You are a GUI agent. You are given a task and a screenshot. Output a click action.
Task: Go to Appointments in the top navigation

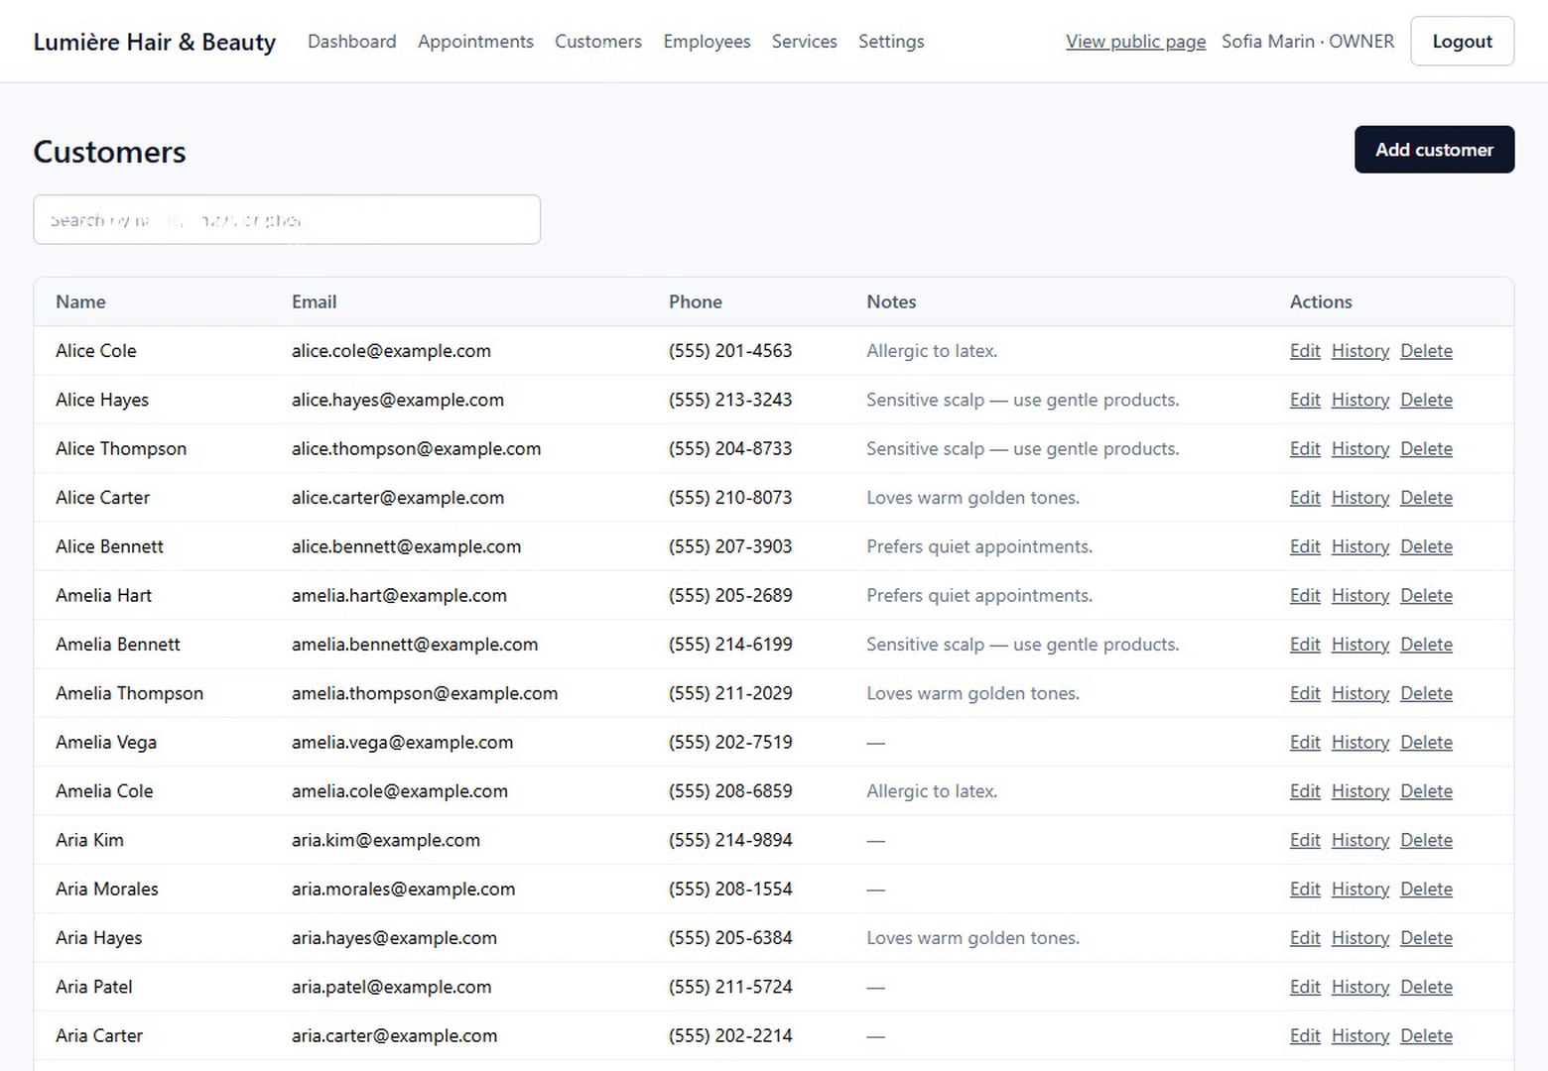475,42
